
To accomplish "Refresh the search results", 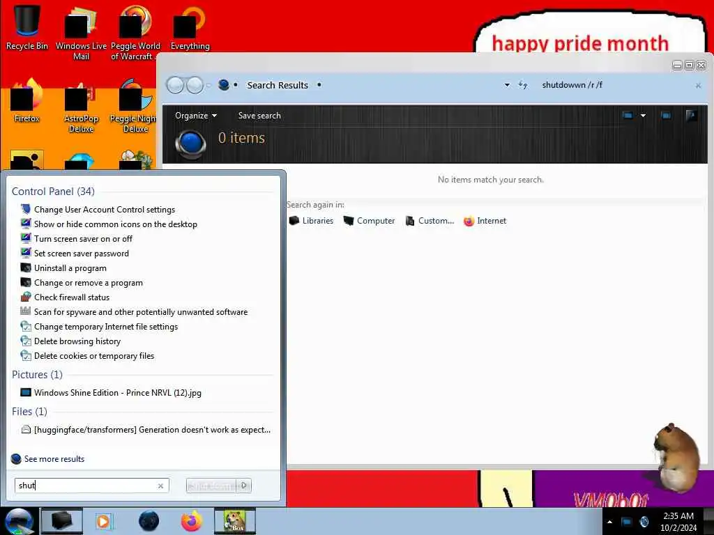I will click(x=523, y=85).
